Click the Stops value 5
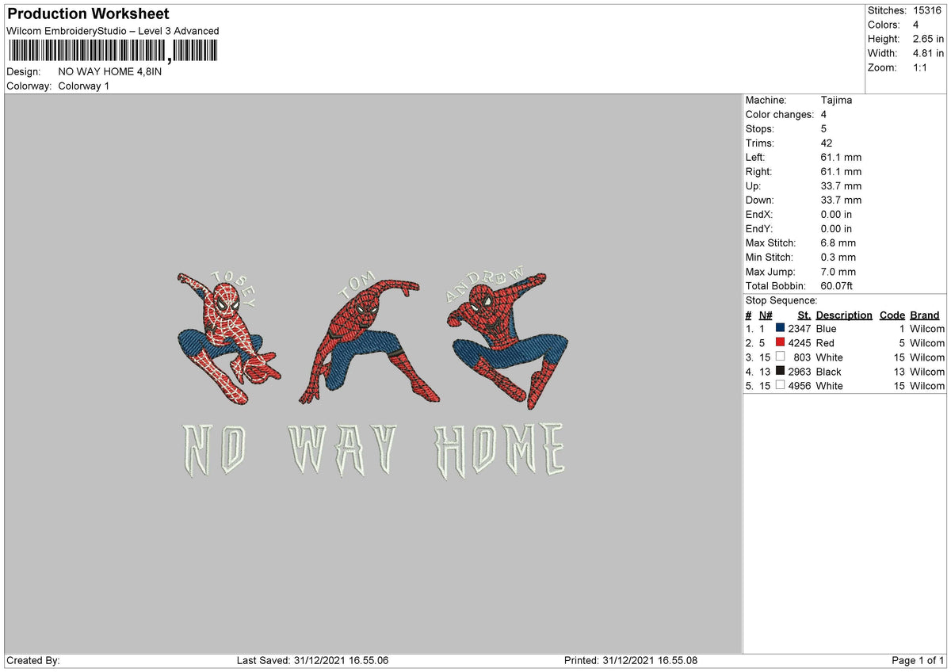This screenshot has height=672, width=951. coord(824,128)
